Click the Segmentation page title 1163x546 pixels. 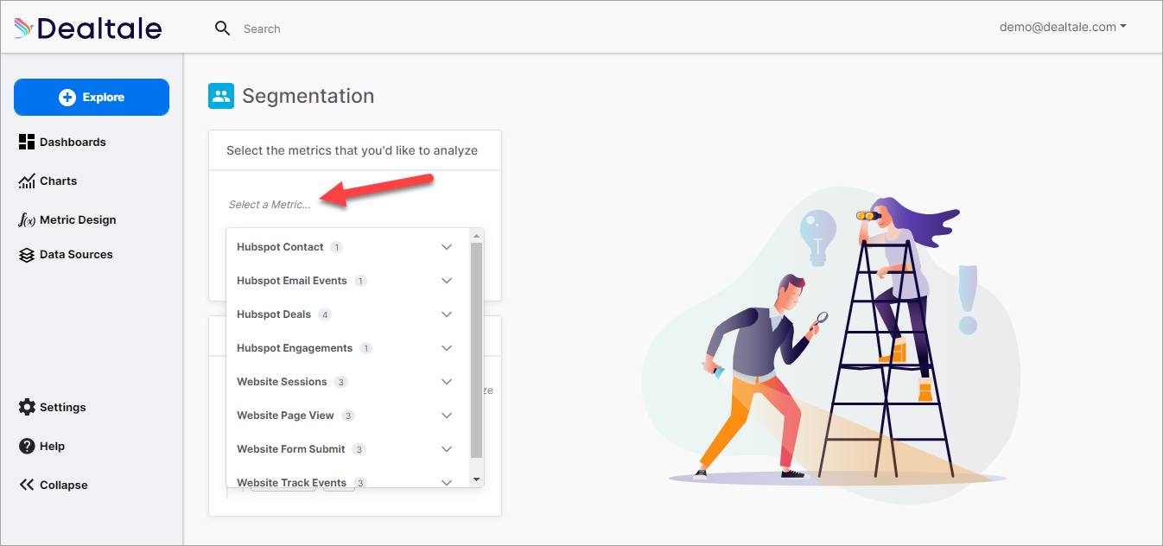(308, 96)
